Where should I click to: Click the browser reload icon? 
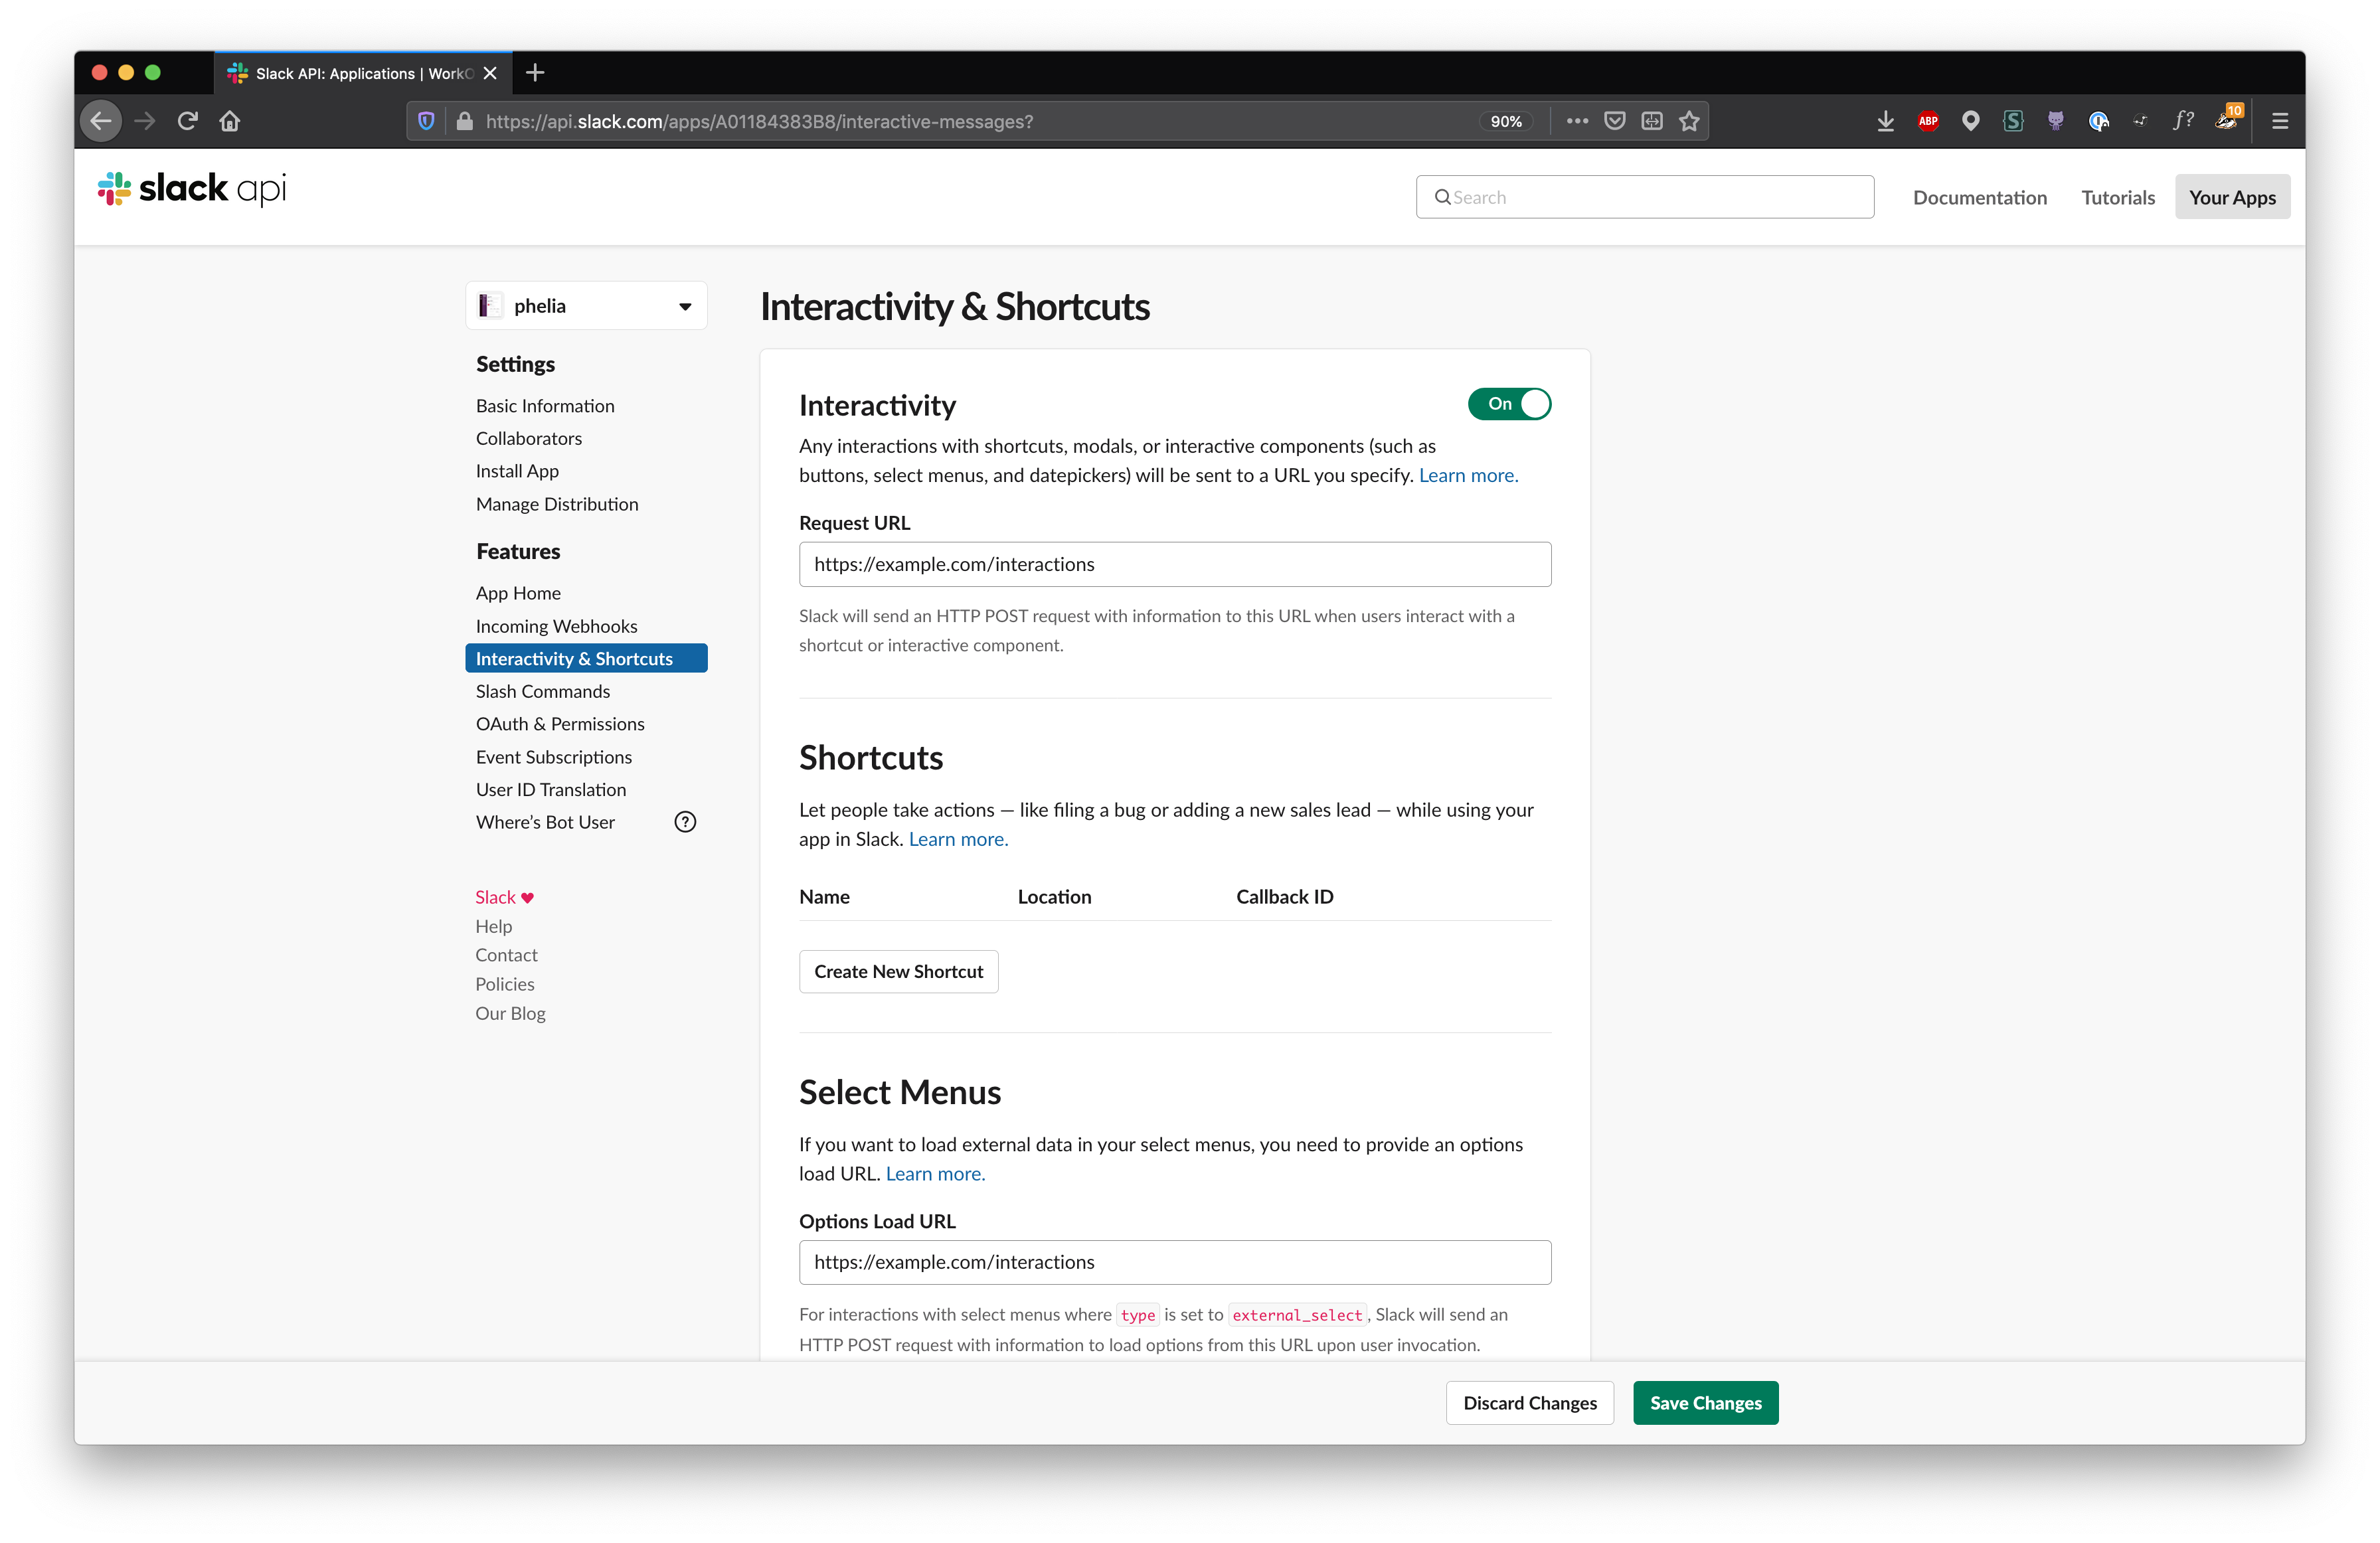point(187,121)
